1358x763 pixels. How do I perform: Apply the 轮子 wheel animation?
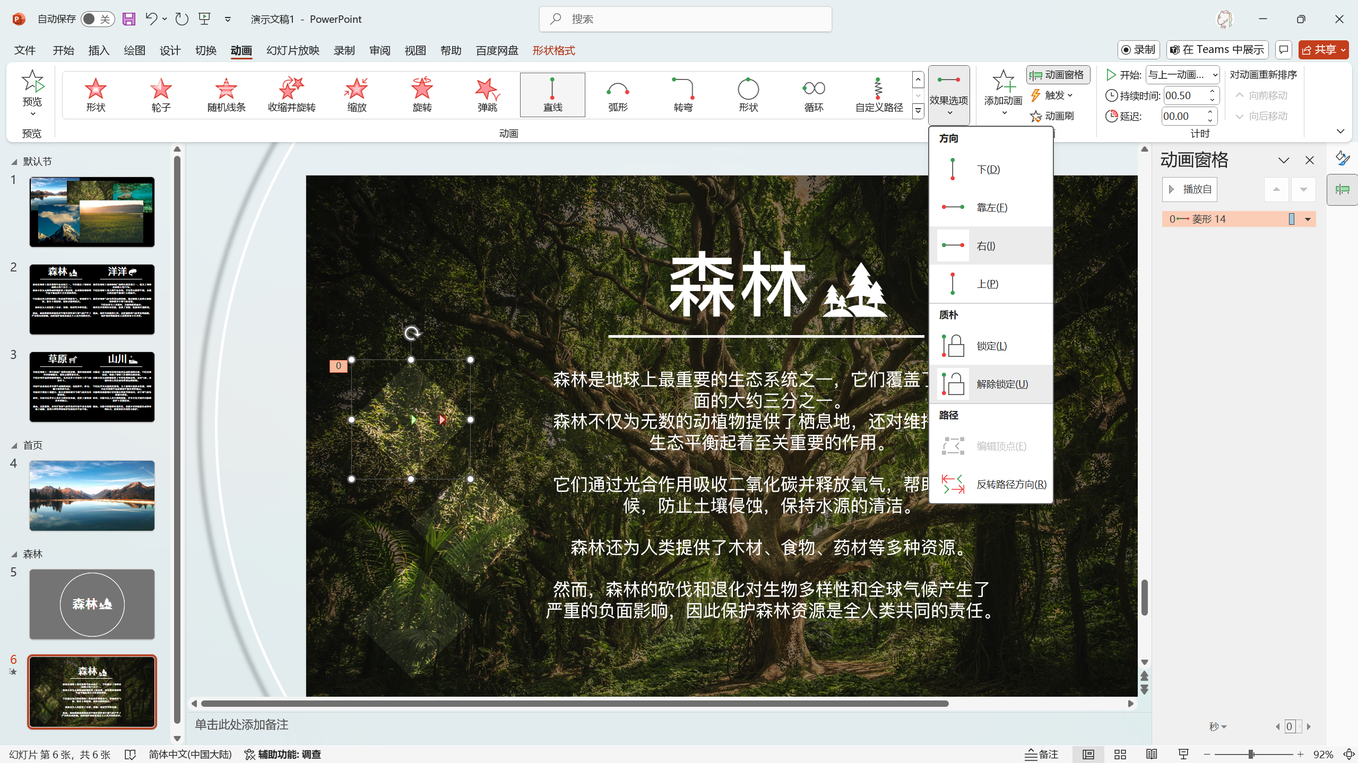tap(161, 95)
